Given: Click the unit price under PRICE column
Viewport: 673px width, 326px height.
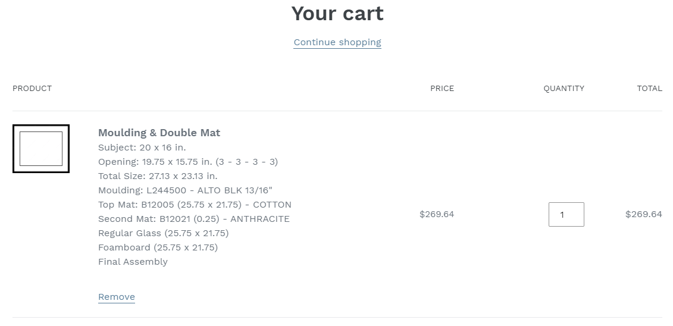Looking at the screenshot, I should coord(437,214).
